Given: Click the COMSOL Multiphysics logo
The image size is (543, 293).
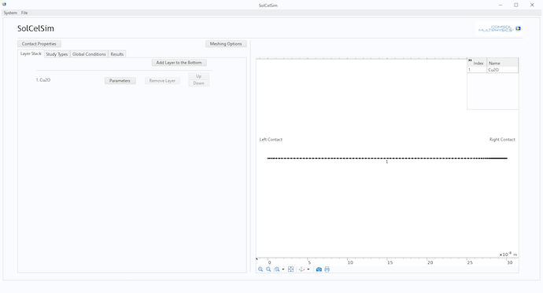Looking at the screenshot, I should [x=499, y=29].
